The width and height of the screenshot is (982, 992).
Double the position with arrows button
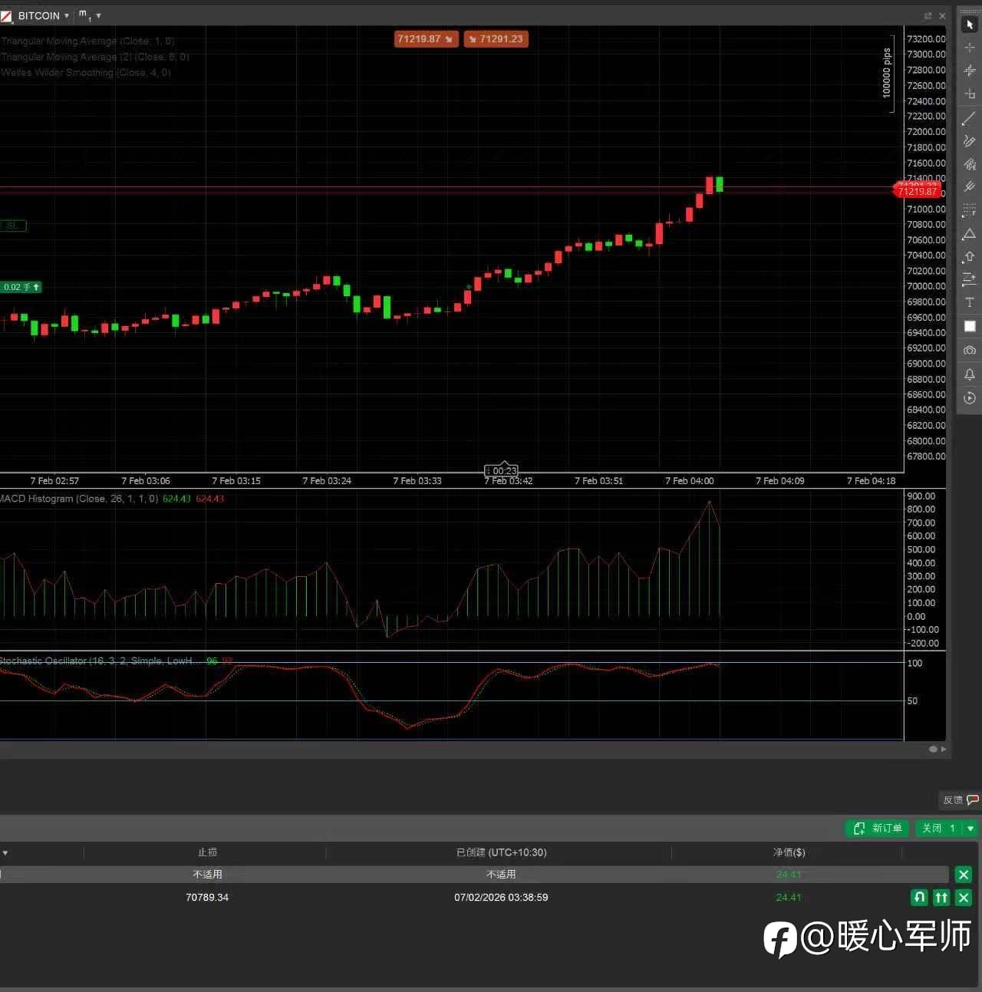pos(941,897)
